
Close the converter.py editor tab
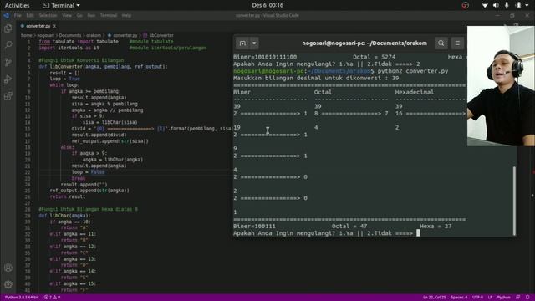pos(54,26)
